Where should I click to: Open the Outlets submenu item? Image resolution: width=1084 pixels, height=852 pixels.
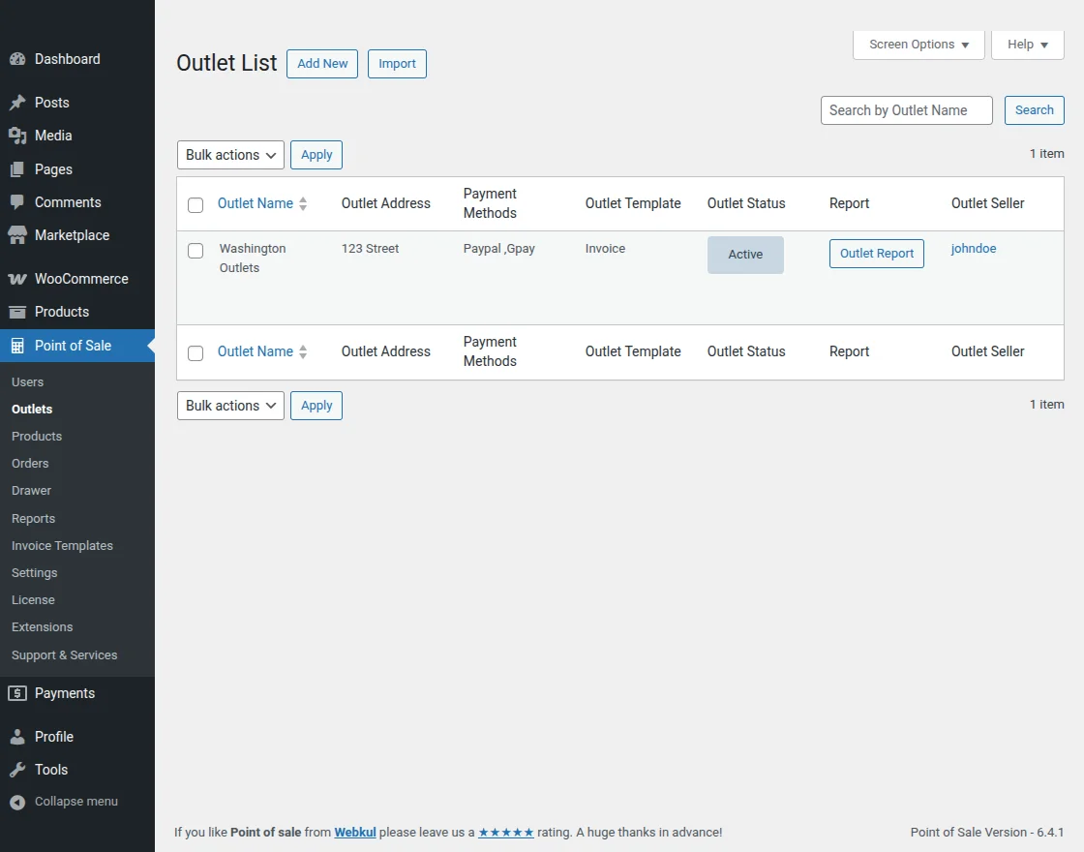tap(32, 409)
